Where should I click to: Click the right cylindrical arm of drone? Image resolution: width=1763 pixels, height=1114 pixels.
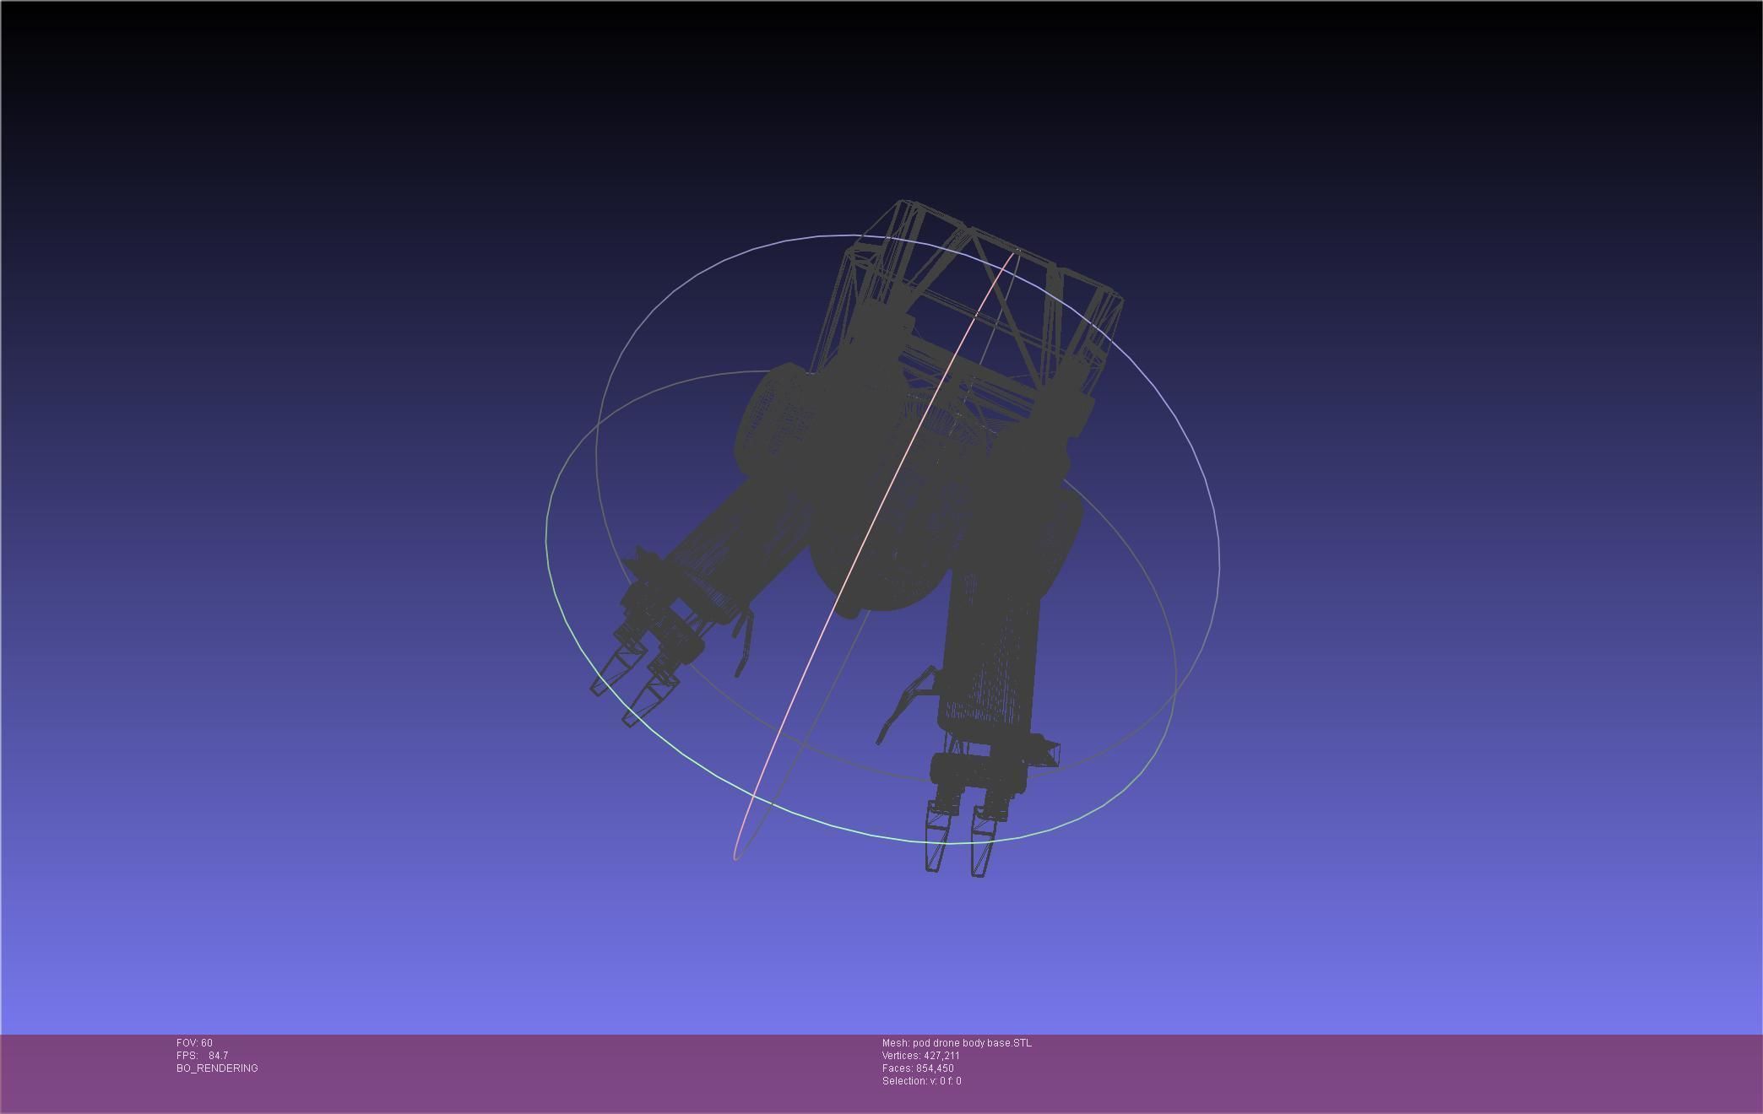(x=988, y=650)
